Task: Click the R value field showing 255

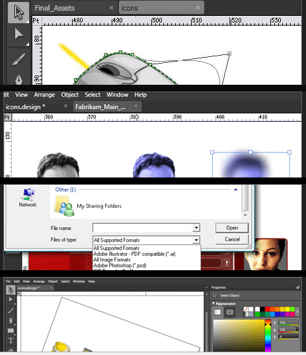Action: pyautogui.click(x=288, y=323)
